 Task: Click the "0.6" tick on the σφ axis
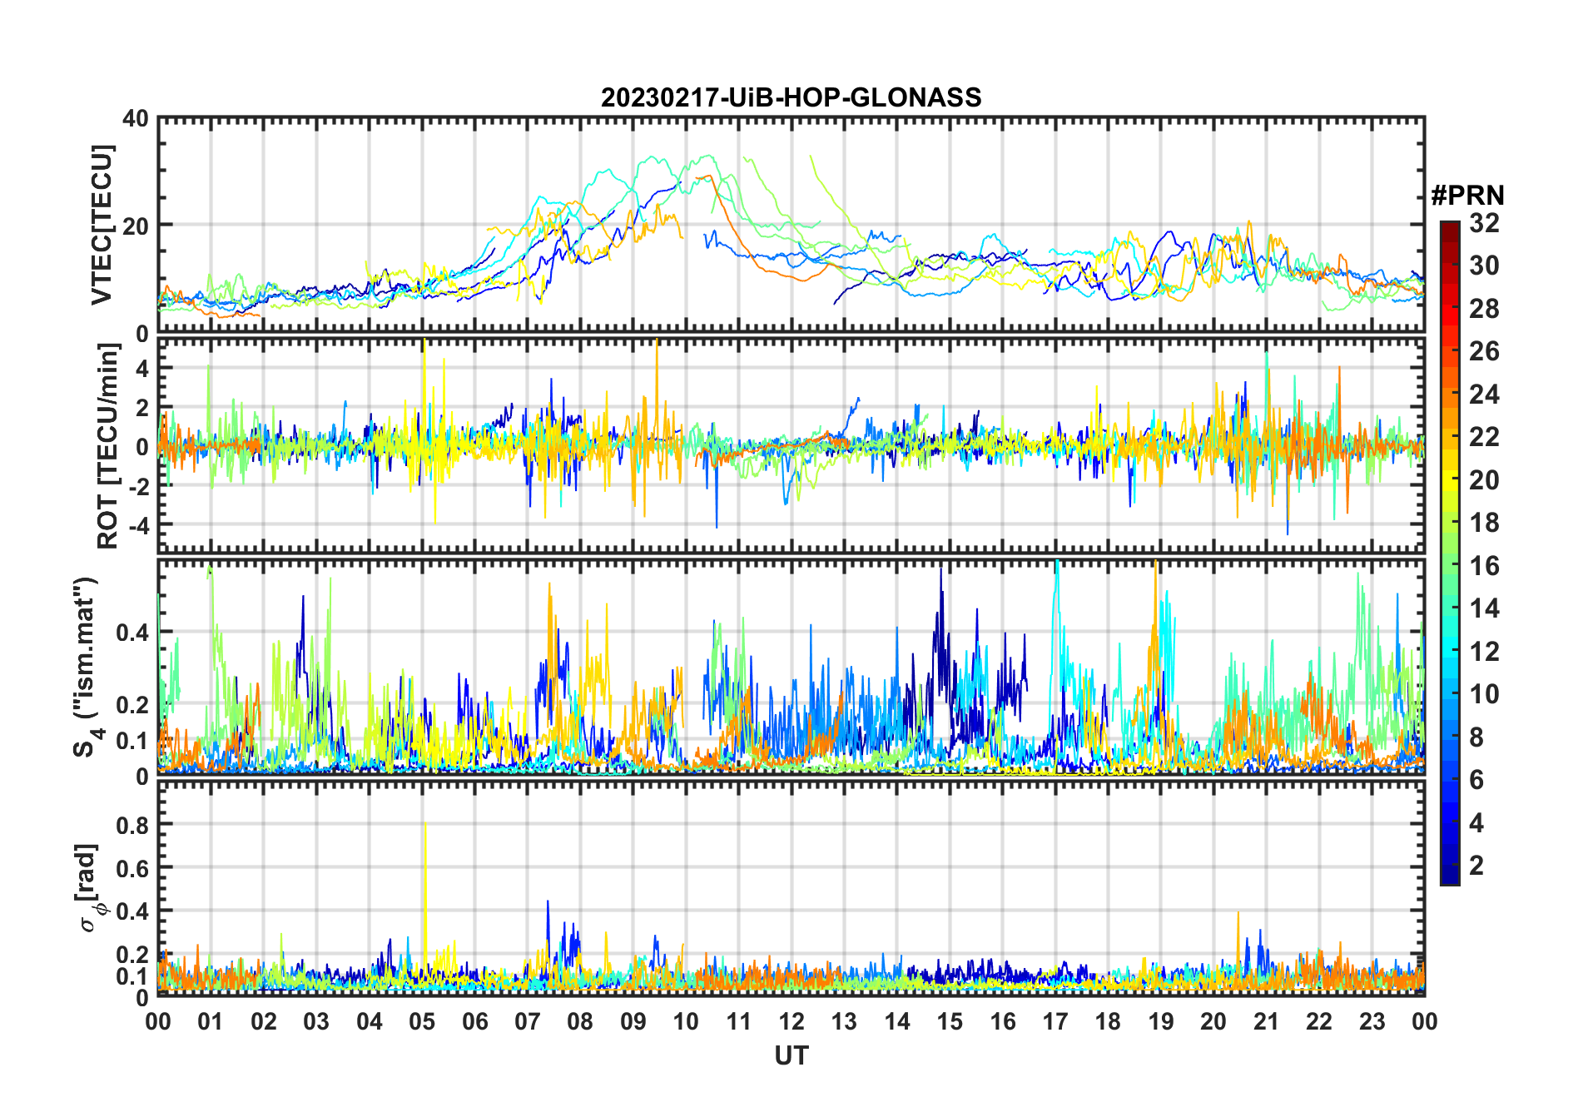point(133,868)
